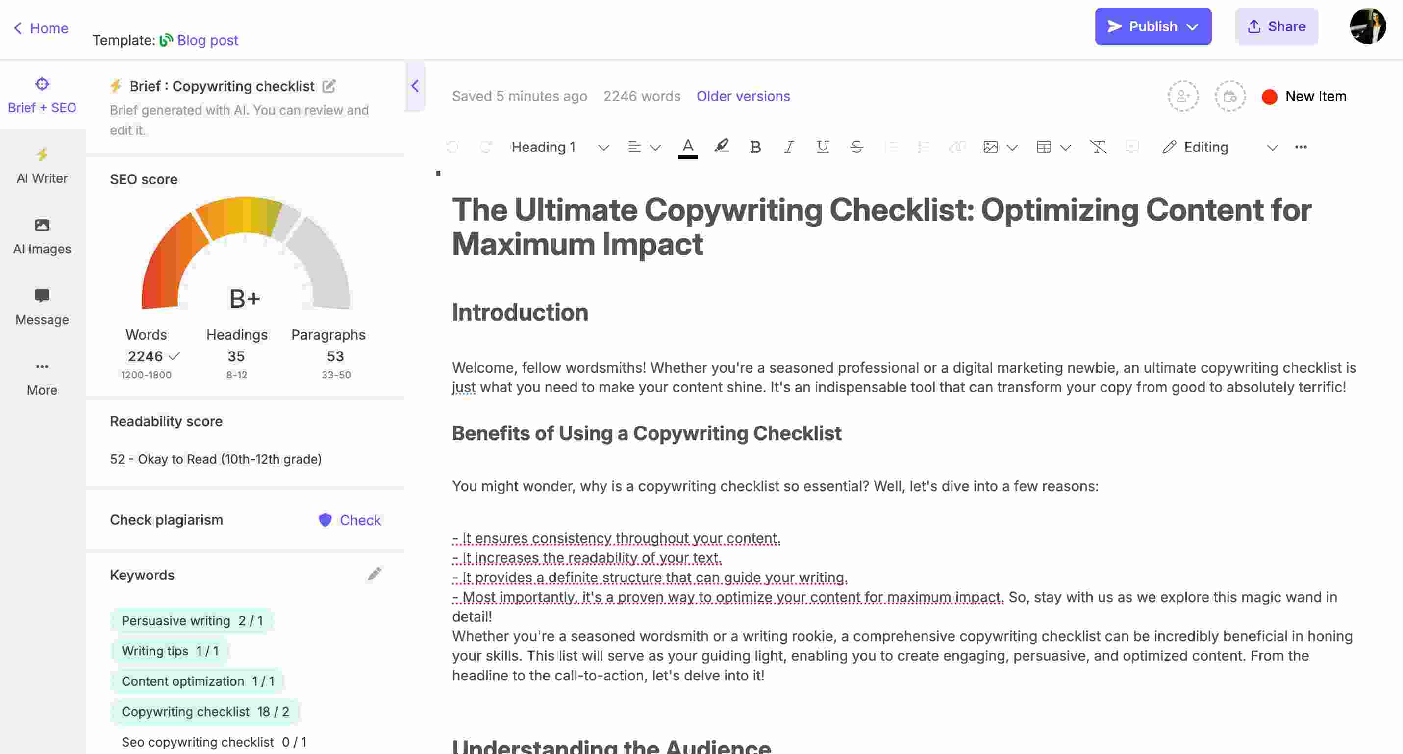Click the Brief + SEO target icon

(x=42, y=84)
